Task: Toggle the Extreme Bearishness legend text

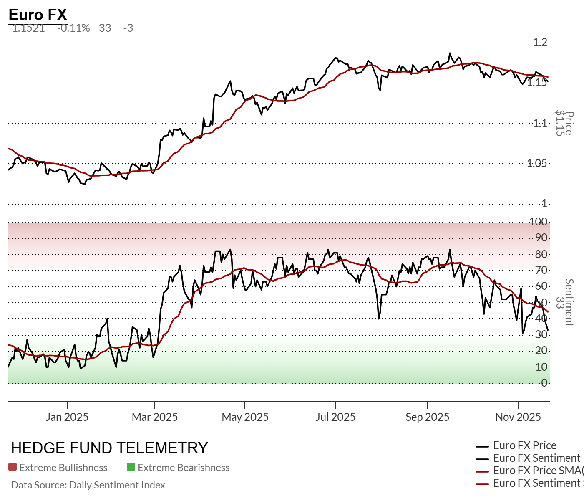Action: point(184,468)
